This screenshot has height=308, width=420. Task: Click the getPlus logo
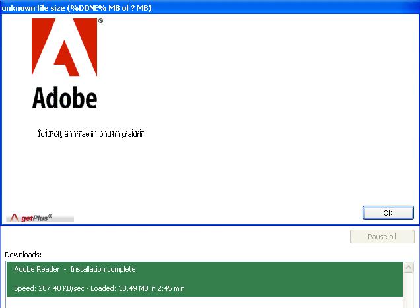point(40,218)
